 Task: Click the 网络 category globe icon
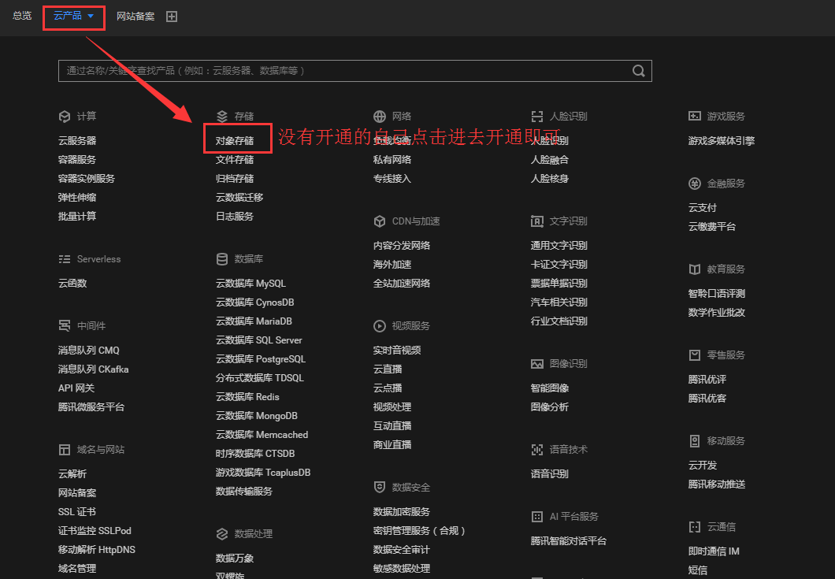coord(380,116)
